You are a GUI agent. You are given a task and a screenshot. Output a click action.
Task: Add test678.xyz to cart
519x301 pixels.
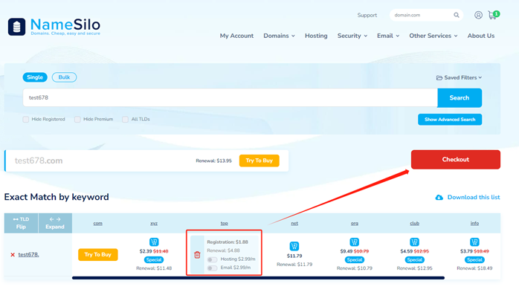[154, 242]
